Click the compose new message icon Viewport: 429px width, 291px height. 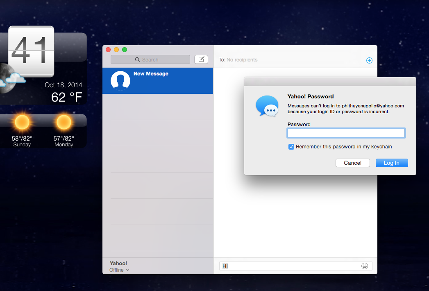click(201, 59)
